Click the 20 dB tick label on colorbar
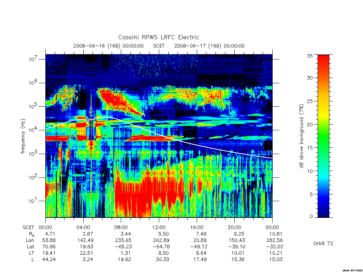Image resolution: width=363 pixels, height=272 pixels. tap(310, 124)
